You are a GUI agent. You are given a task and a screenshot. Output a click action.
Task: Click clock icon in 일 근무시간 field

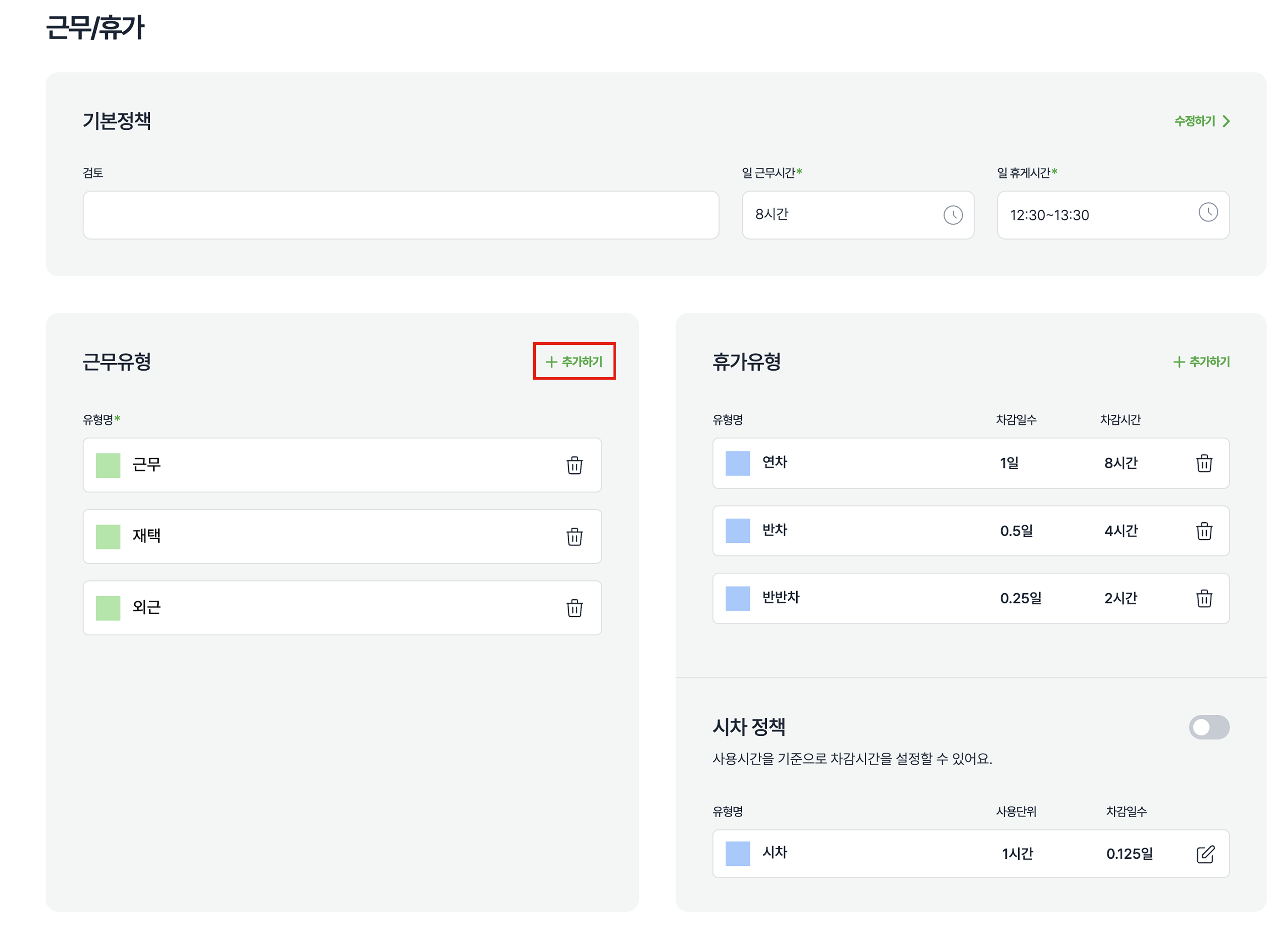pos(953,215)
